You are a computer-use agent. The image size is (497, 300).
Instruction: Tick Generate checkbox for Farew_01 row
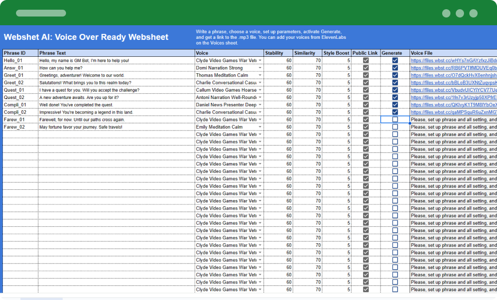[x=395, y=119]
